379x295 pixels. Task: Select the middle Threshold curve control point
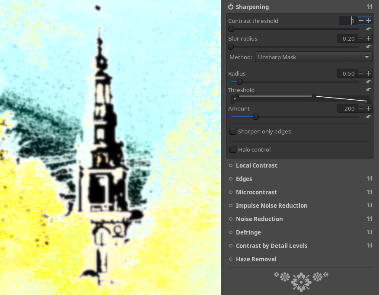(314, 96)
